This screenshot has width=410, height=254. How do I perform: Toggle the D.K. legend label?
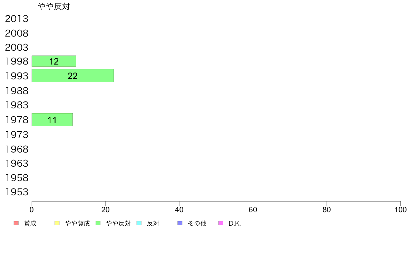(x=235, y=223)
